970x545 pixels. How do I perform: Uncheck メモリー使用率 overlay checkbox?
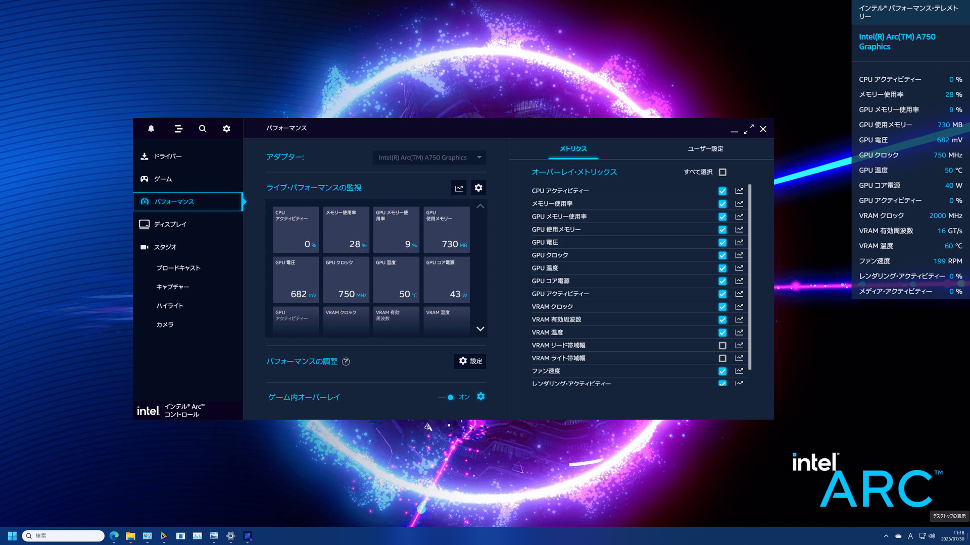point(722,204)
